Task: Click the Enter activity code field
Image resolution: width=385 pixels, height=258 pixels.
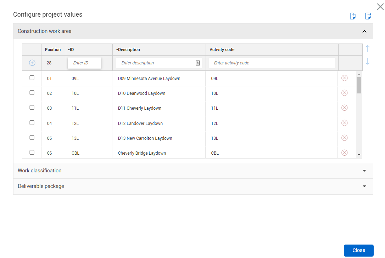Action: click(x=272, y=63)
